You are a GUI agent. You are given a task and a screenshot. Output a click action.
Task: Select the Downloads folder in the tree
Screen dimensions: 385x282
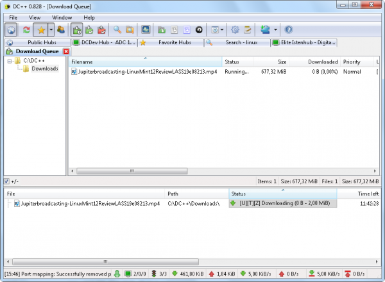44,69
